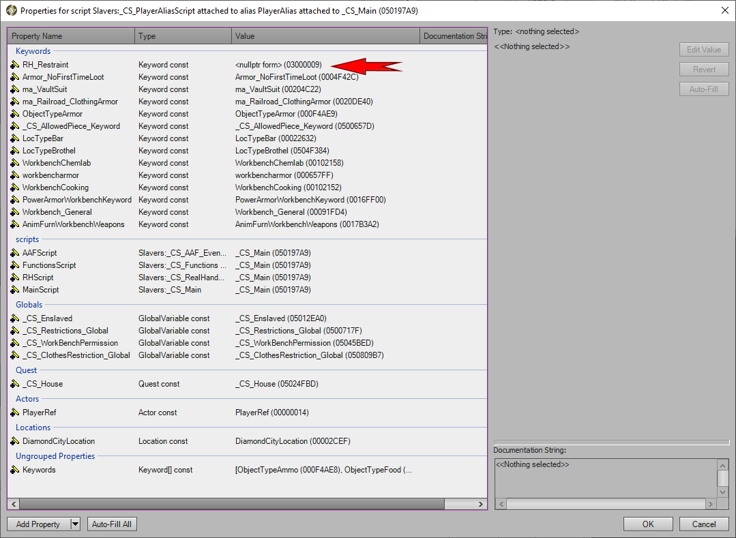Select the icon for ma_VaultSuit property

point(14,89)
